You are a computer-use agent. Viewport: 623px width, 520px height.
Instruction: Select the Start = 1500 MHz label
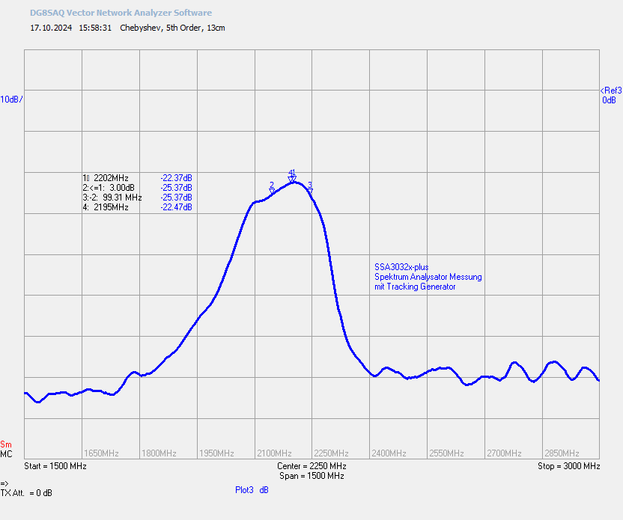55,466
